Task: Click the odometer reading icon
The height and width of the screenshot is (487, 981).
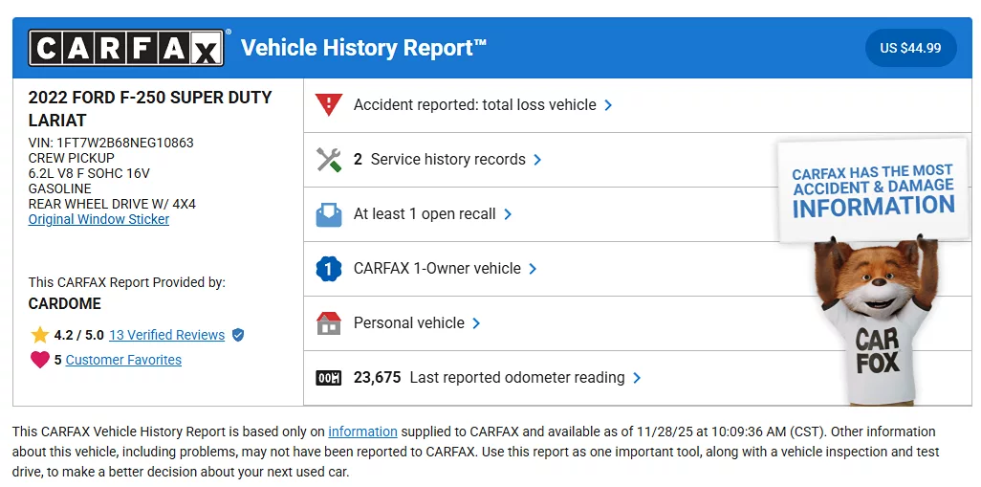Action: (x=329, y=378)
